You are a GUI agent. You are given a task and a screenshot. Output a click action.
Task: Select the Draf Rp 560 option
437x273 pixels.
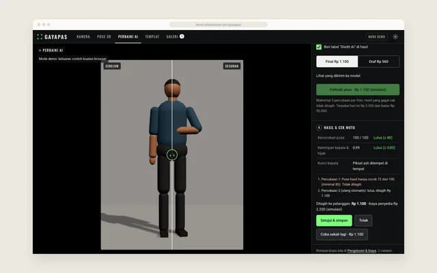pos(378,61)
